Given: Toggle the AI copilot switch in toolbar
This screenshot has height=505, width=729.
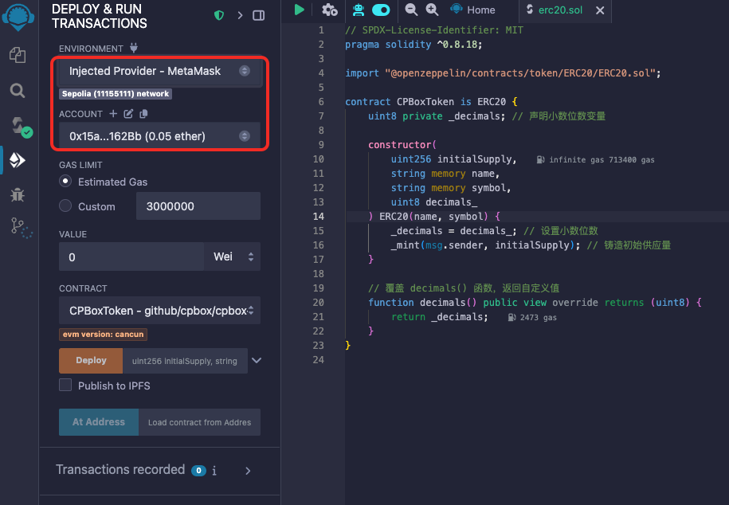Looking at the screenshot, I should coord(381,10).
